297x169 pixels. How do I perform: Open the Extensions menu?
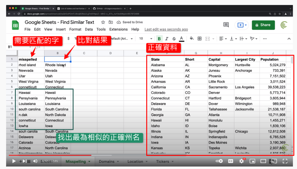118,29
